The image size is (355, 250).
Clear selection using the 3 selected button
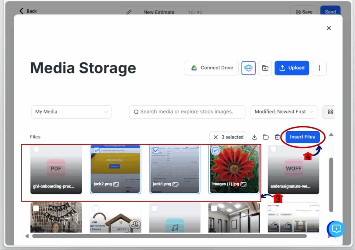pos(228,137)
